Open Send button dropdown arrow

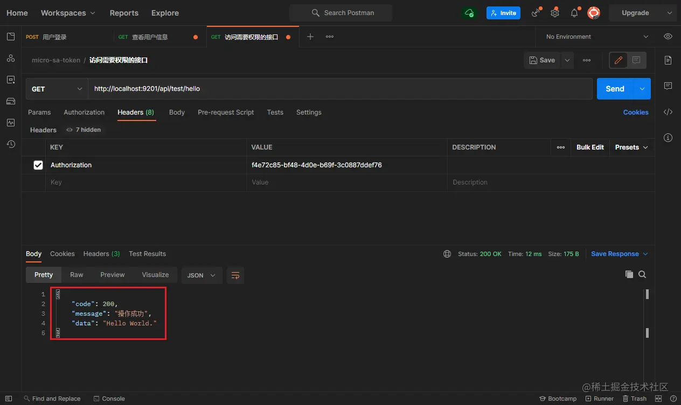(642, 89)
